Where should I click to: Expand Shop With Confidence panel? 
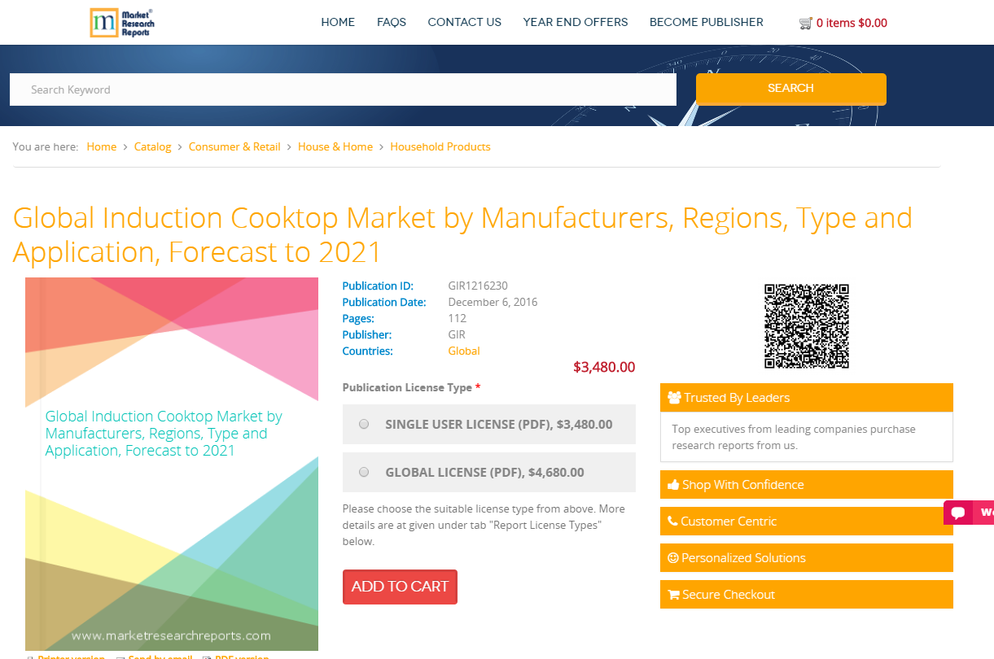807,485
